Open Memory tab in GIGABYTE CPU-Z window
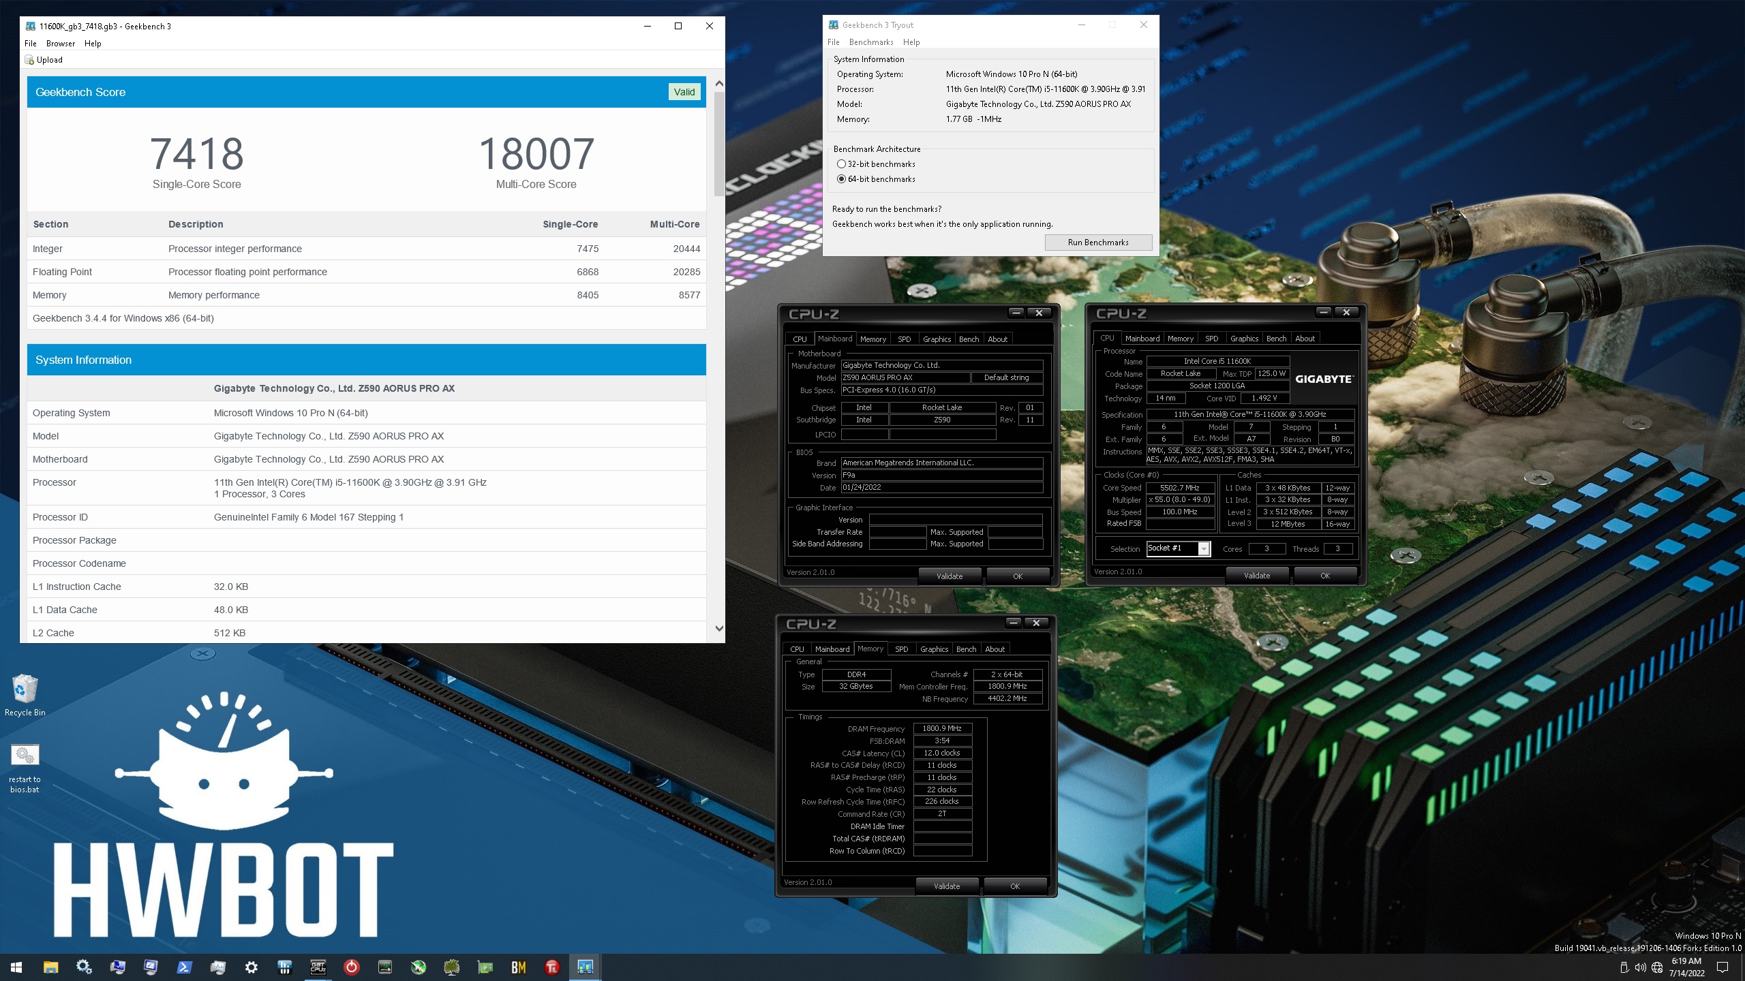Screen dimensions: 1745x981 coord(1180,339)
